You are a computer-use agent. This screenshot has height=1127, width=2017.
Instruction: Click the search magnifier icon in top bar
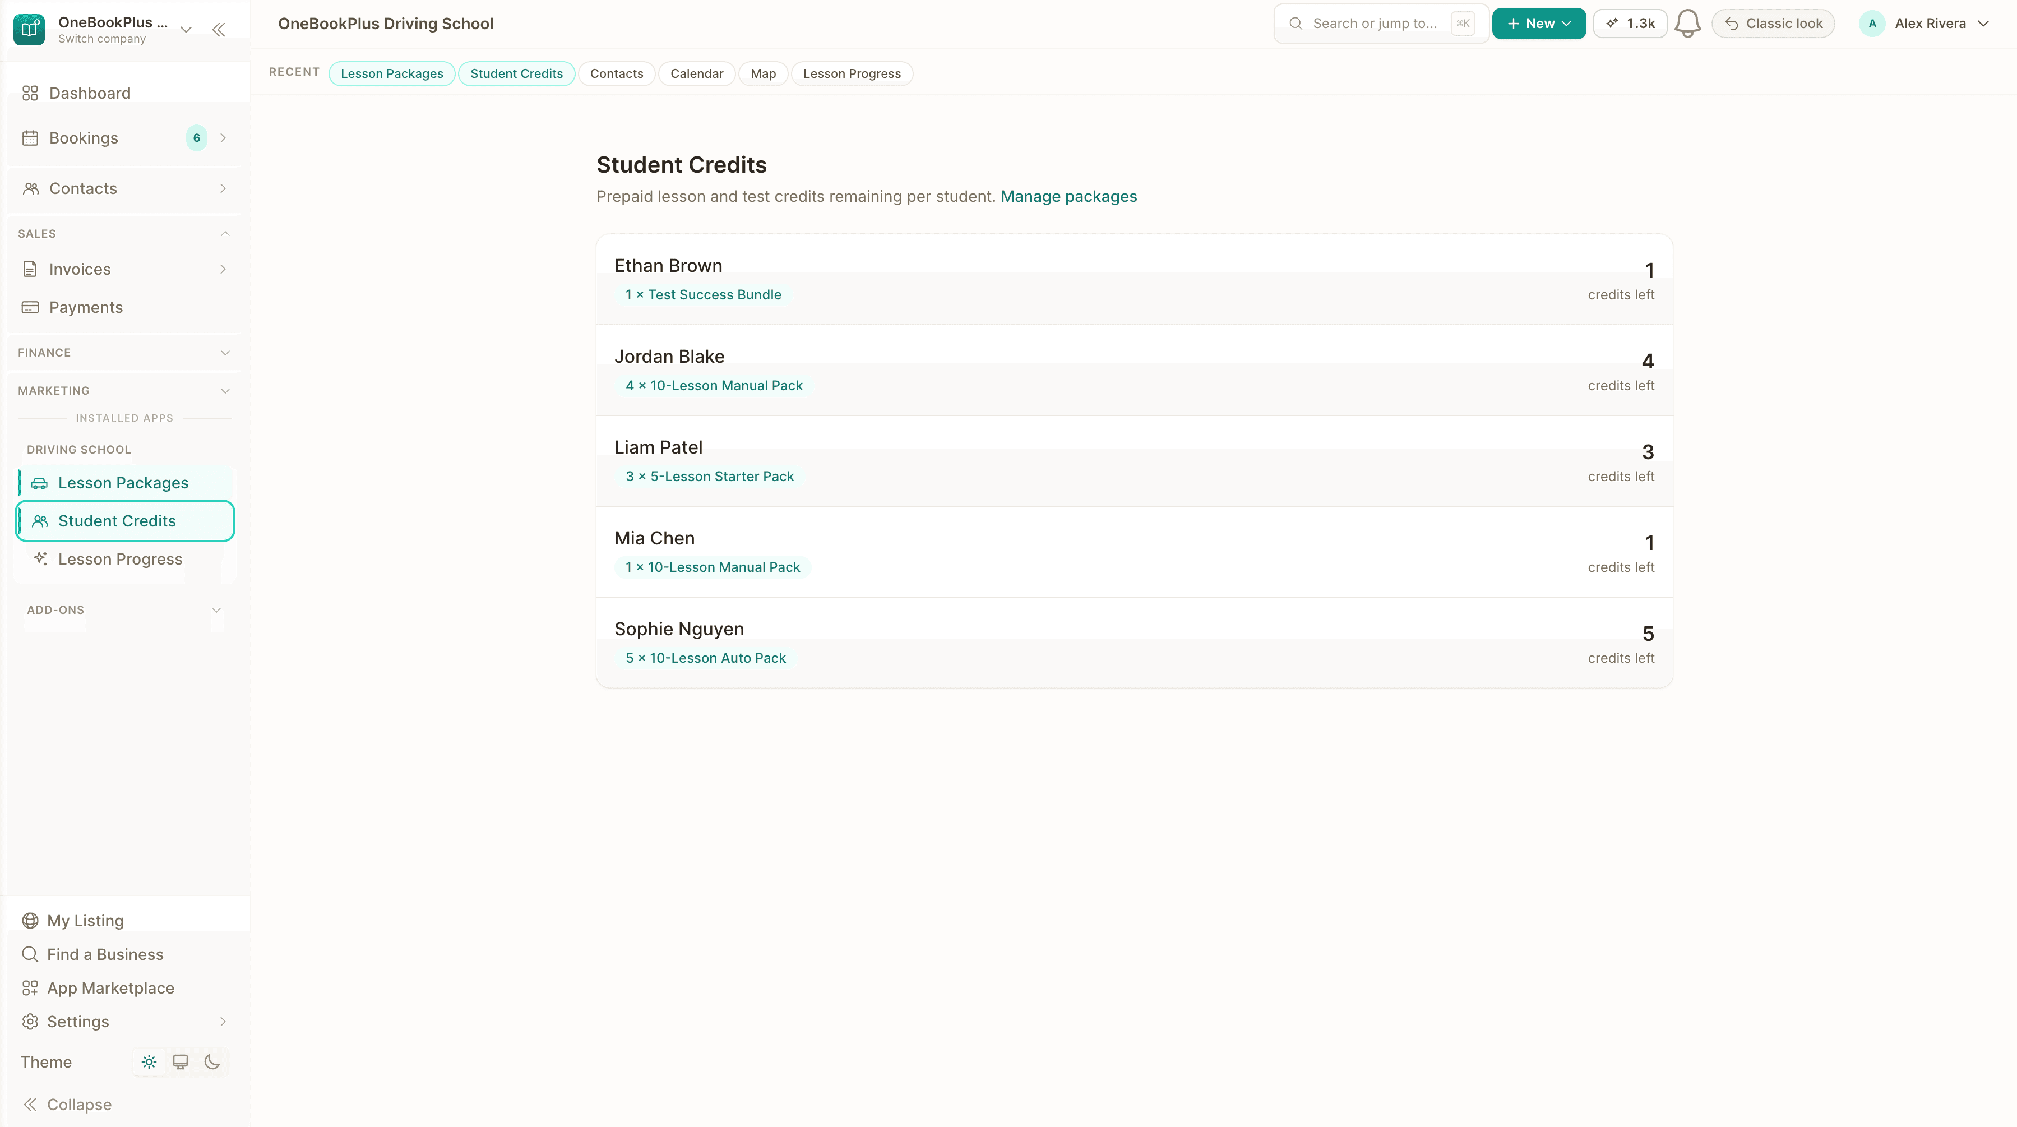click(1296, 24)
